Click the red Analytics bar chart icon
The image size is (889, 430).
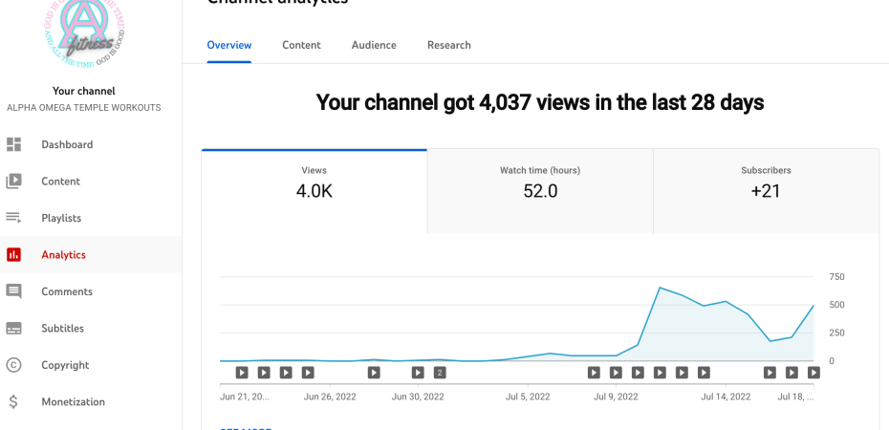(13, 255)
